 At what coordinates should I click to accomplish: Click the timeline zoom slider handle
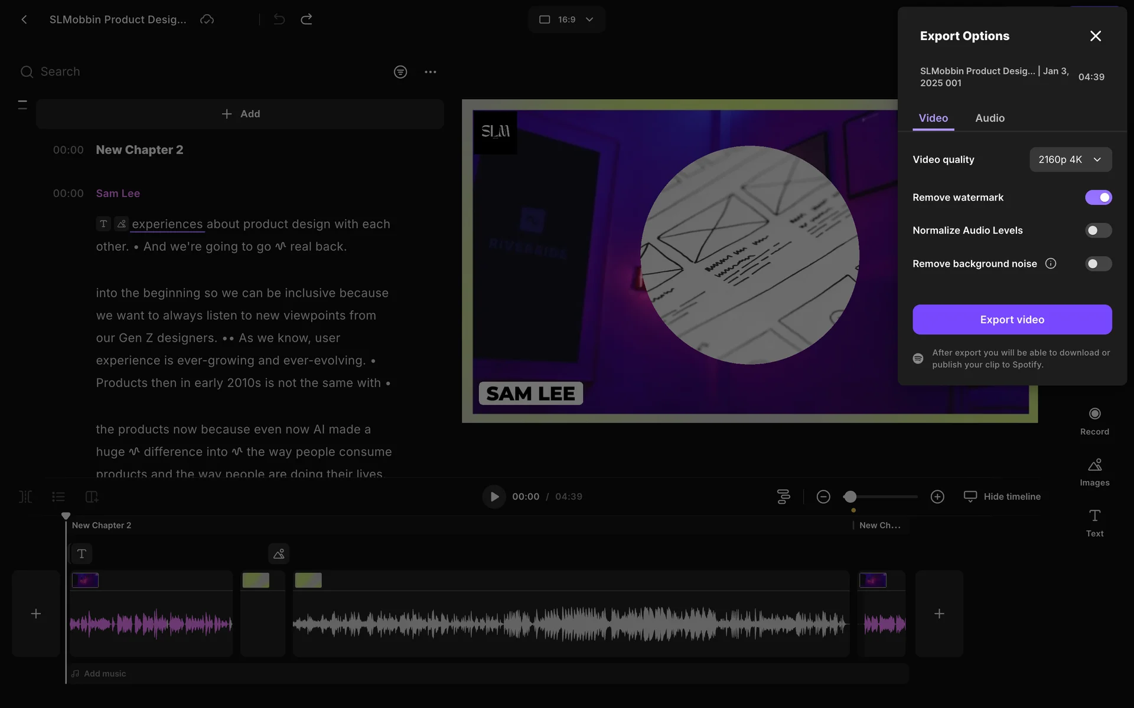850,497
